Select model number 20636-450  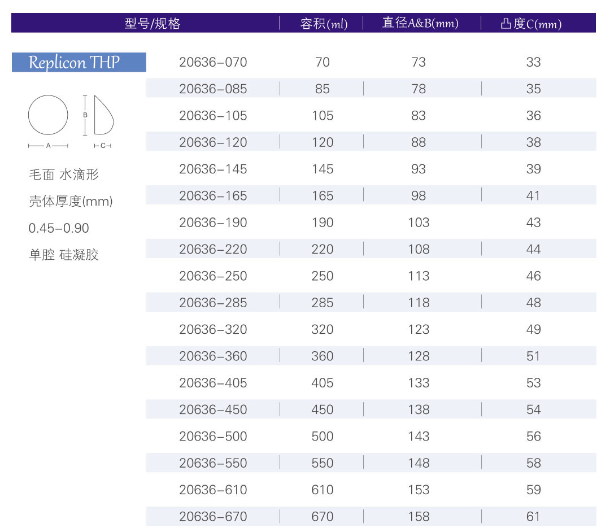[x=213, y=409]
